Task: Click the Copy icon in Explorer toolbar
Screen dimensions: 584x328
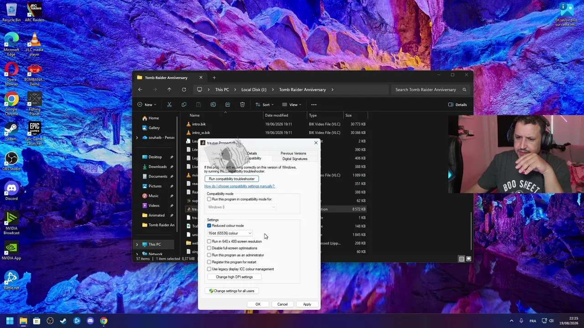Action: [184, 105]
